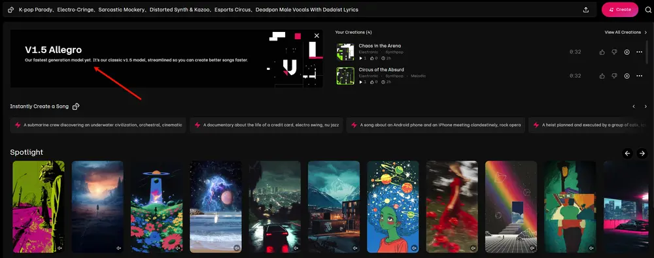
Task: Click the dice icon beside the prompt field
Action: click(11, 10)
